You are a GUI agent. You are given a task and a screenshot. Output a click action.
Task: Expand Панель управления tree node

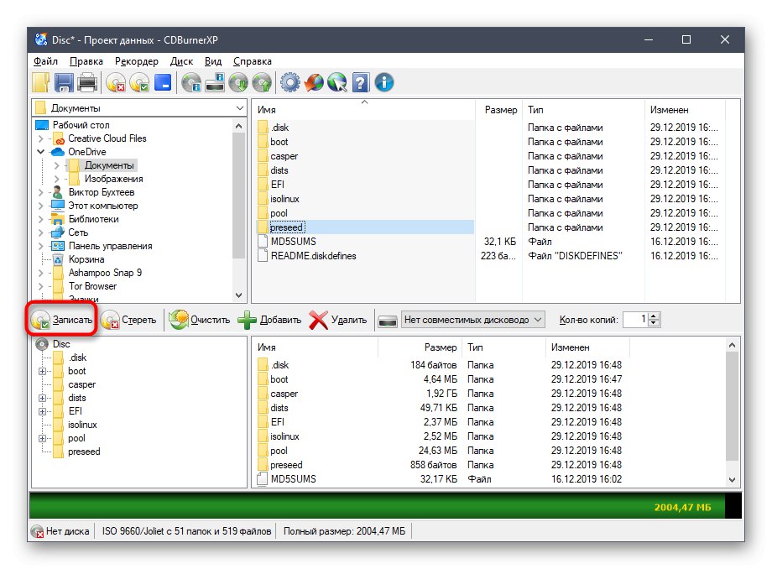(x=41, y=246)
